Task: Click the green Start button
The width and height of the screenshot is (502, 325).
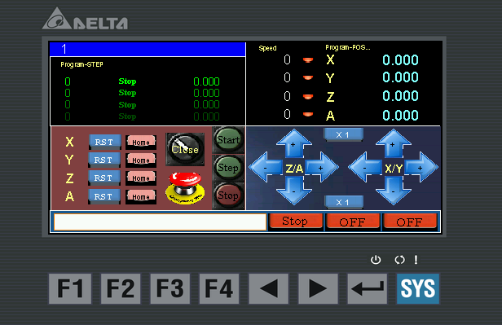Action: tap(228, 140)
